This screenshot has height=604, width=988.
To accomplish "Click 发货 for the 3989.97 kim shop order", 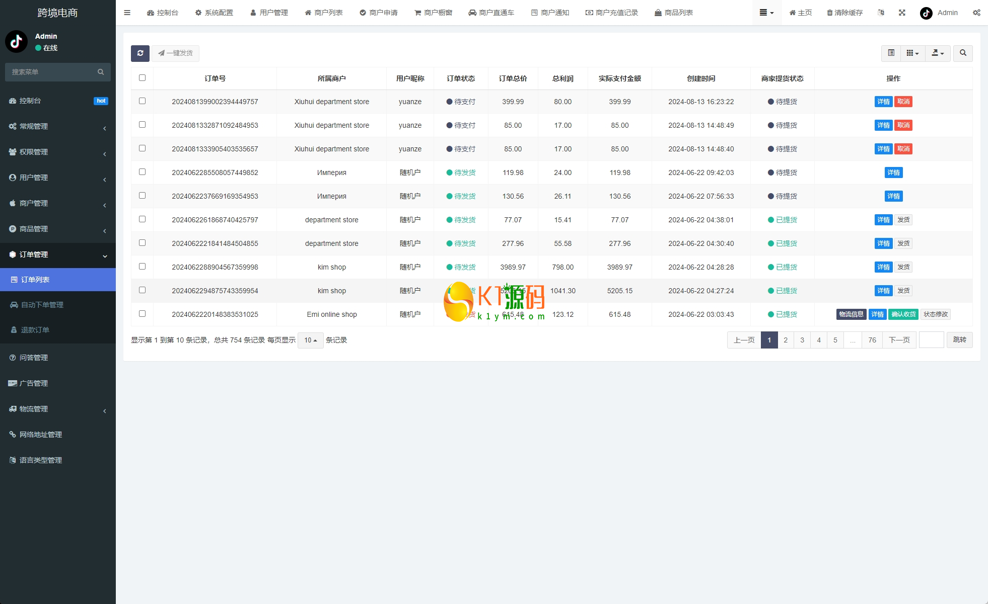I will point(903,267).
